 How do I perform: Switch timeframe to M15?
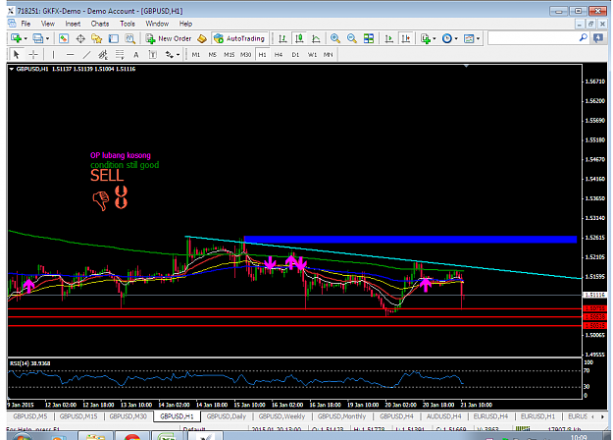(230, 55)
